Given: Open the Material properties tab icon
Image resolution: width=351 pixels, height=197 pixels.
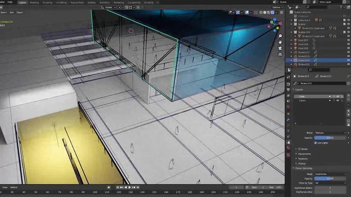Looking at the screenshot, I should (288, 148).
